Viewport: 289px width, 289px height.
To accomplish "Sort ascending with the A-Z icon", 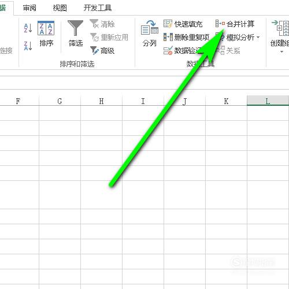I will pos(28,28).
